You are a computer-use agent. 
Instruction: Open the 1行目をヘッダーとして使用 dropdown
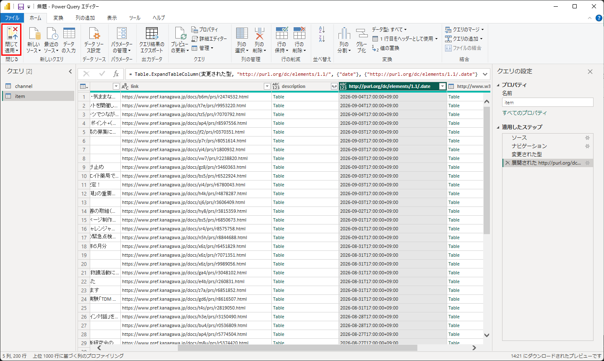coord(405,39)
